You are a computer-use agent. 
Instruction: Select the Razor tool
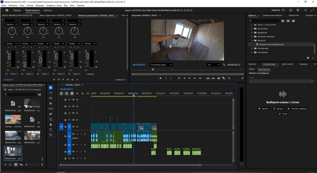(51, 103)
